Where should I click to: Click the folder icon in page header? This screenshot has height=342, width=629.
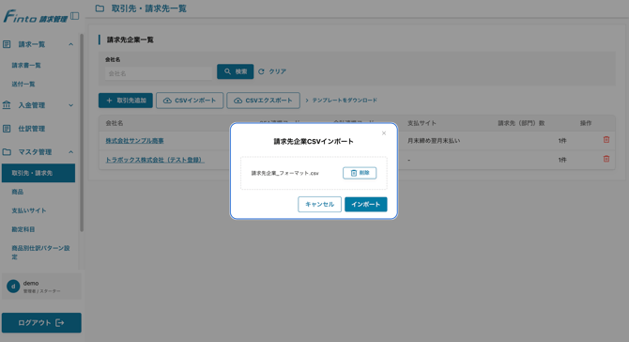100,8
